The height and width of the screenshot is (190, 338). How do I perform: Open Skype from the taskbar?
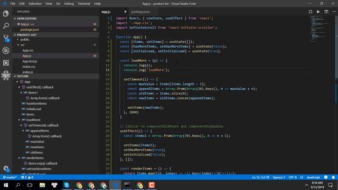[x=67, y=185]
